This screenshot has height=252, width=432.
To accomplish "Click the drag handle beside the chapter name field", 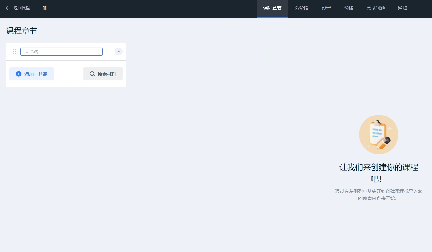I will [14, 52].
